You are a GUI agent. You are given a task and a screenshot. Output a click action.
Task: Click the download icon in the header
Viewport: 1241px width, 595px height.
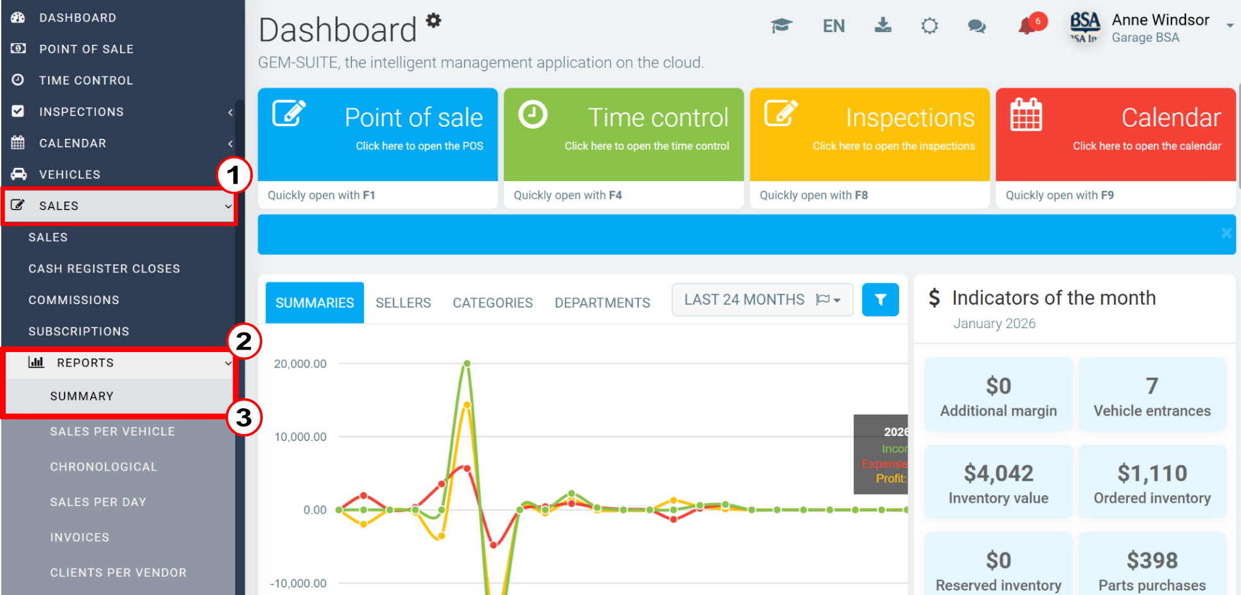(883, 25)
